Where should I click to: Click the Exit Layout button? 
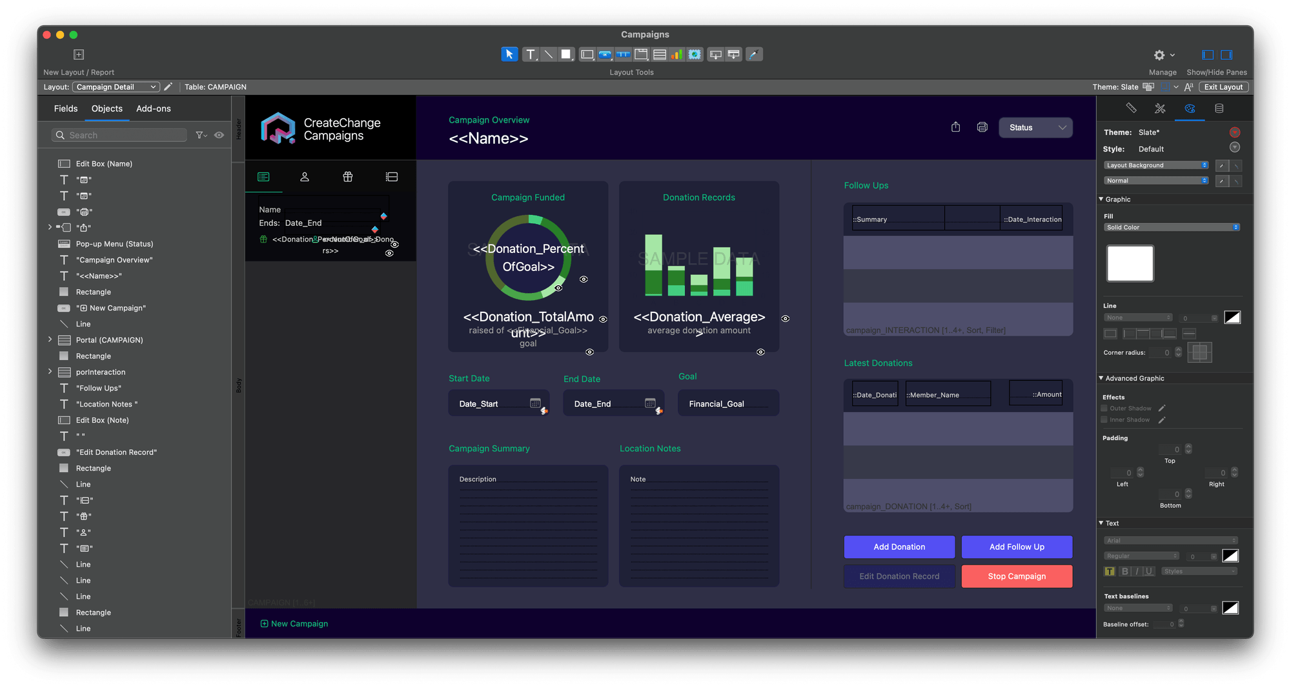(1223, 86)
